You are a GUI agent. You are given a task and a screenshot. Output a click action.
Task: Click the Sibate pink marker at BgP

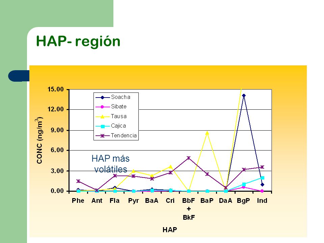(x=244, y=187)
